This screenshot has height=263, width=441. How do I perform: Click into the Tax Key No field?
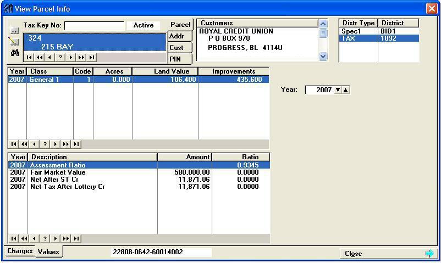point(94,26)
